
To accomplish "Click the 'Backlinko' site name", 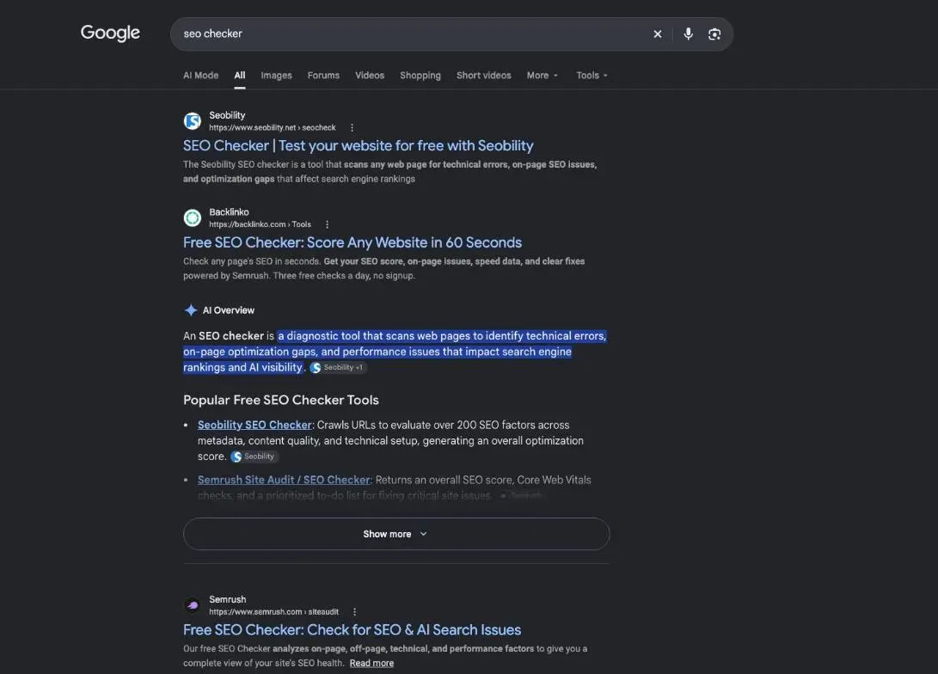I will [229, 212].
